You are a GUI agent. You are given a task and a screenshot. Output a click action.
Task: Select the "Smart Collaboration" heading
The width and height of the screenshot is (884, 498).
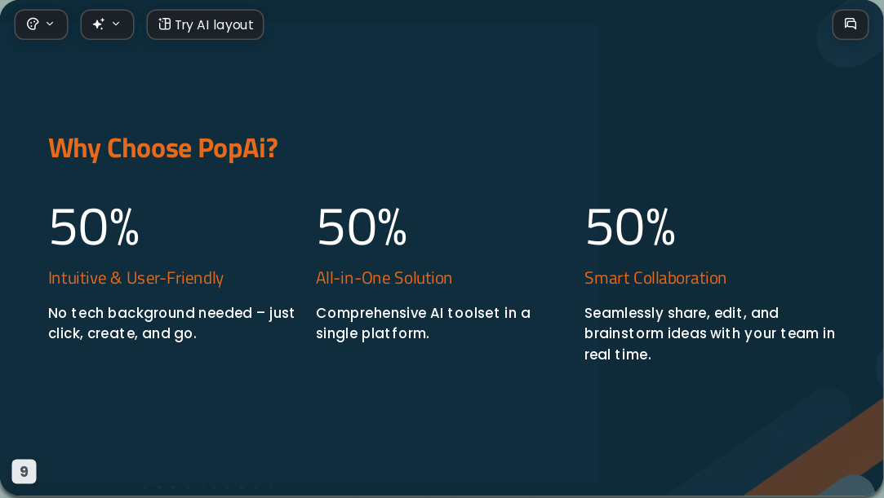(655, 278)
